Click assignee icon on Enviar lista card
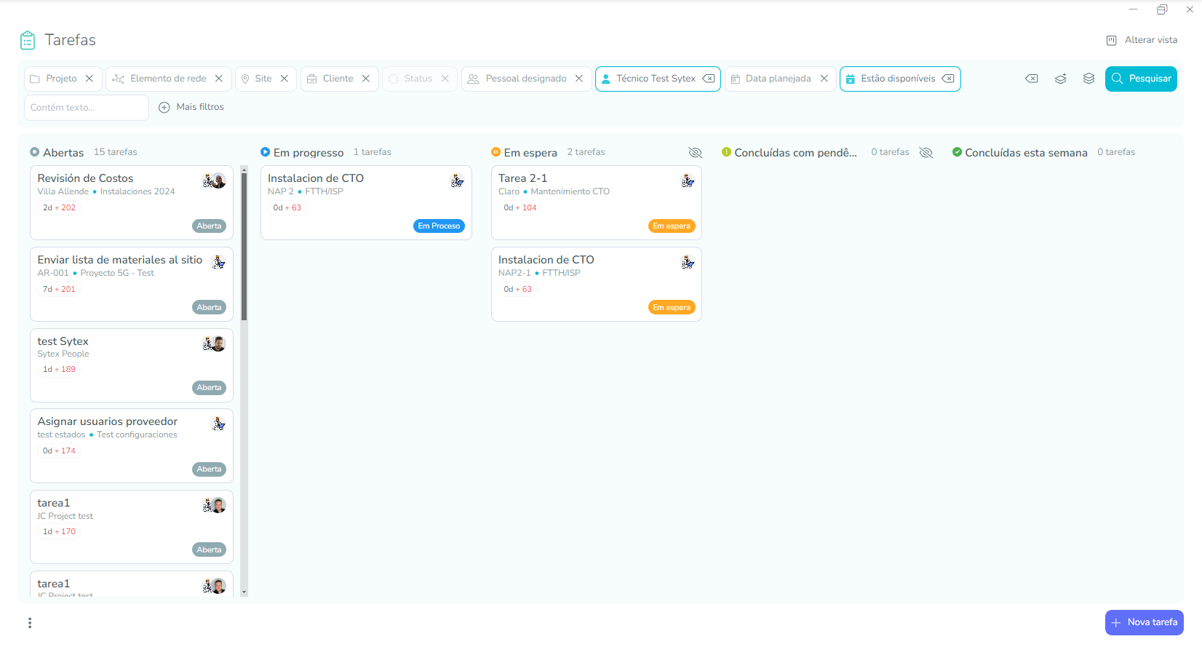Image resolution: width=1202 pixels, height=647 pixels. pos(218,262)
